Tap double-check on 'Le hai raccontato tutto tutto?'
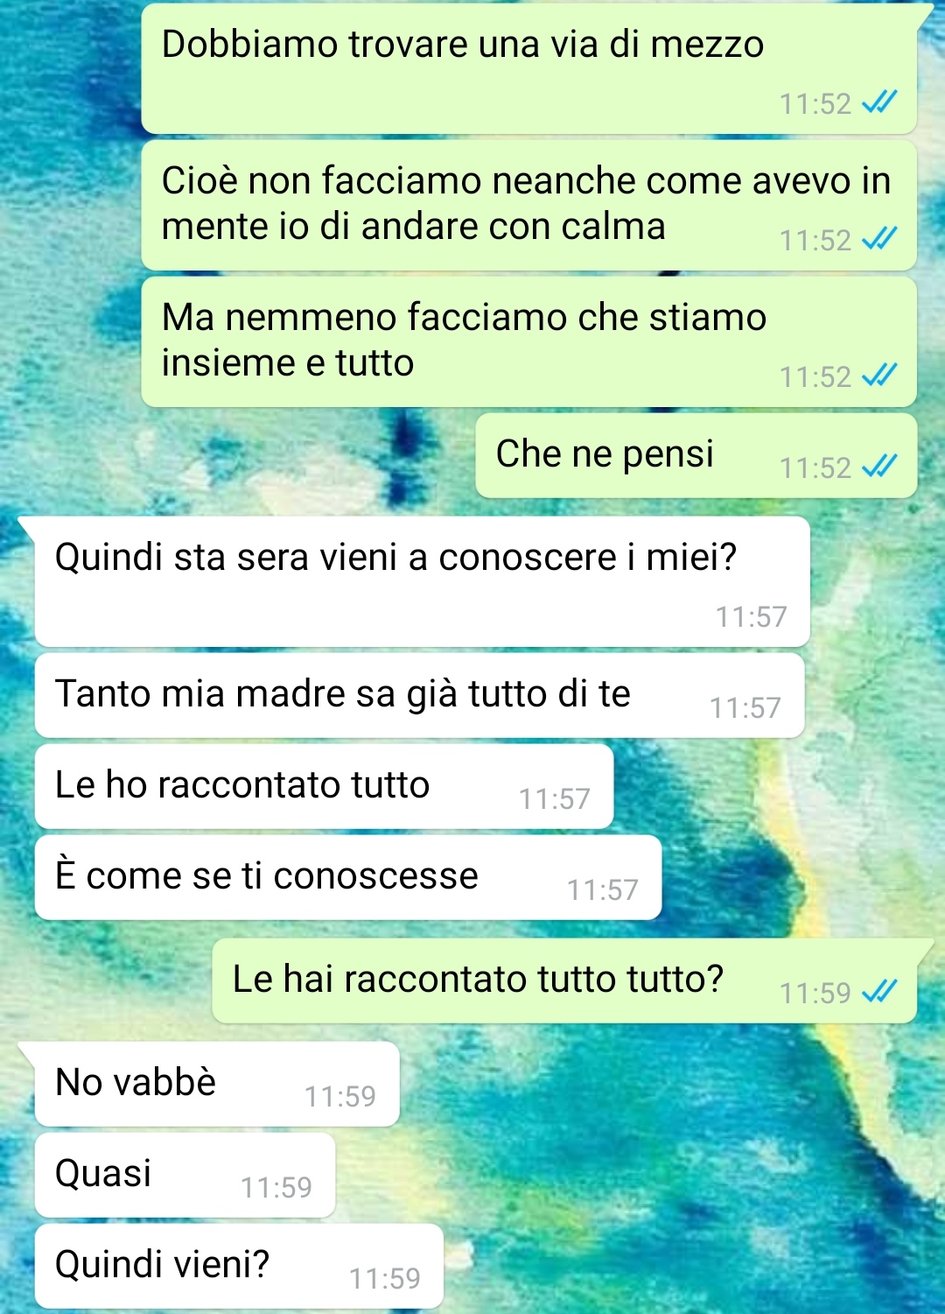Screen dimensions: 945x1314 [x=879, y=993]
